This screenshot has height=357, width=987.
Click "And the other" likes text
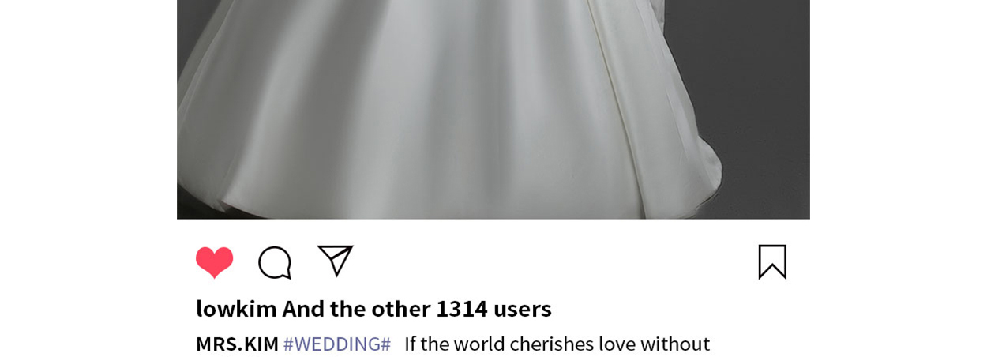tap(356, 308)
